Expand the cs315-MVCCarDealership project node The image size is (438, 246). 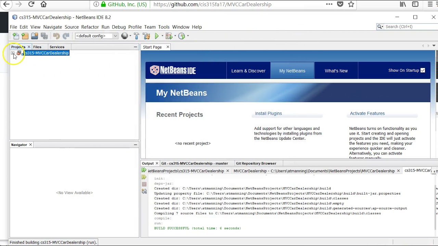12,53
